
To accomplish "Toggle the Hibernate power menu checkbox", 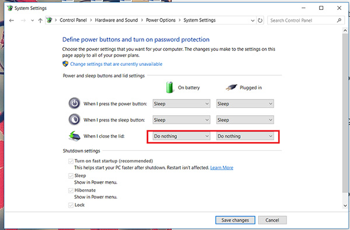I will pyautogui.click(x=71, y=190).
